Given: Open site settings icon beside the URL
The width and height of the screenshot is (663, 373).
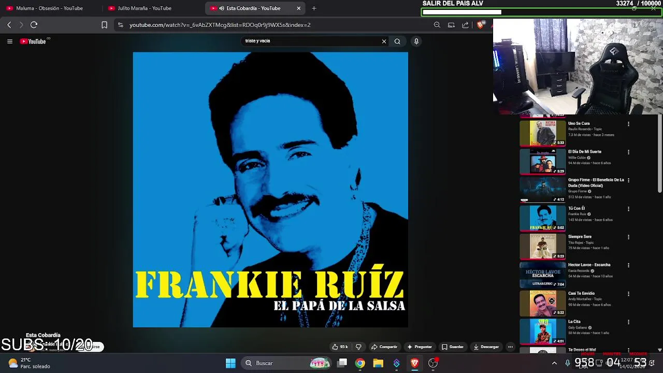Looking at the screenshot, I should tap(120, 25).
